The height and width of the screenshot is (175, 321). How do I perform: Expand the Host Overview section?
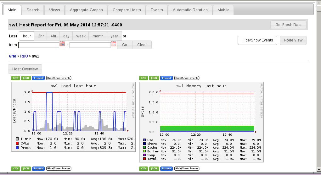[25, 69]
